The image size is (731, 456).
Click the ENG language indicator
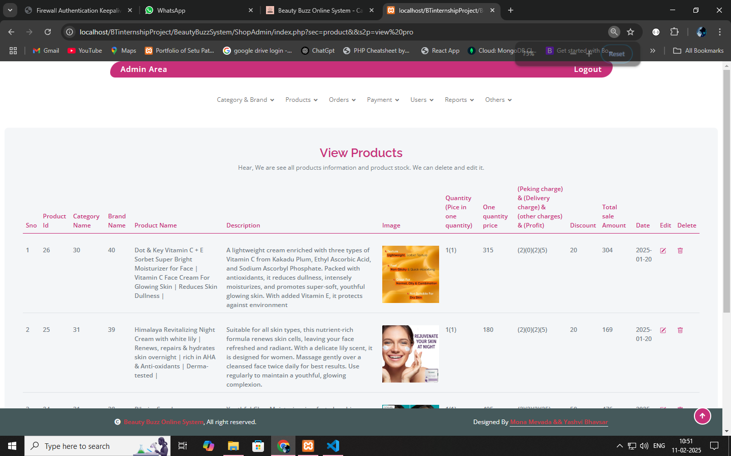[659, 446]
